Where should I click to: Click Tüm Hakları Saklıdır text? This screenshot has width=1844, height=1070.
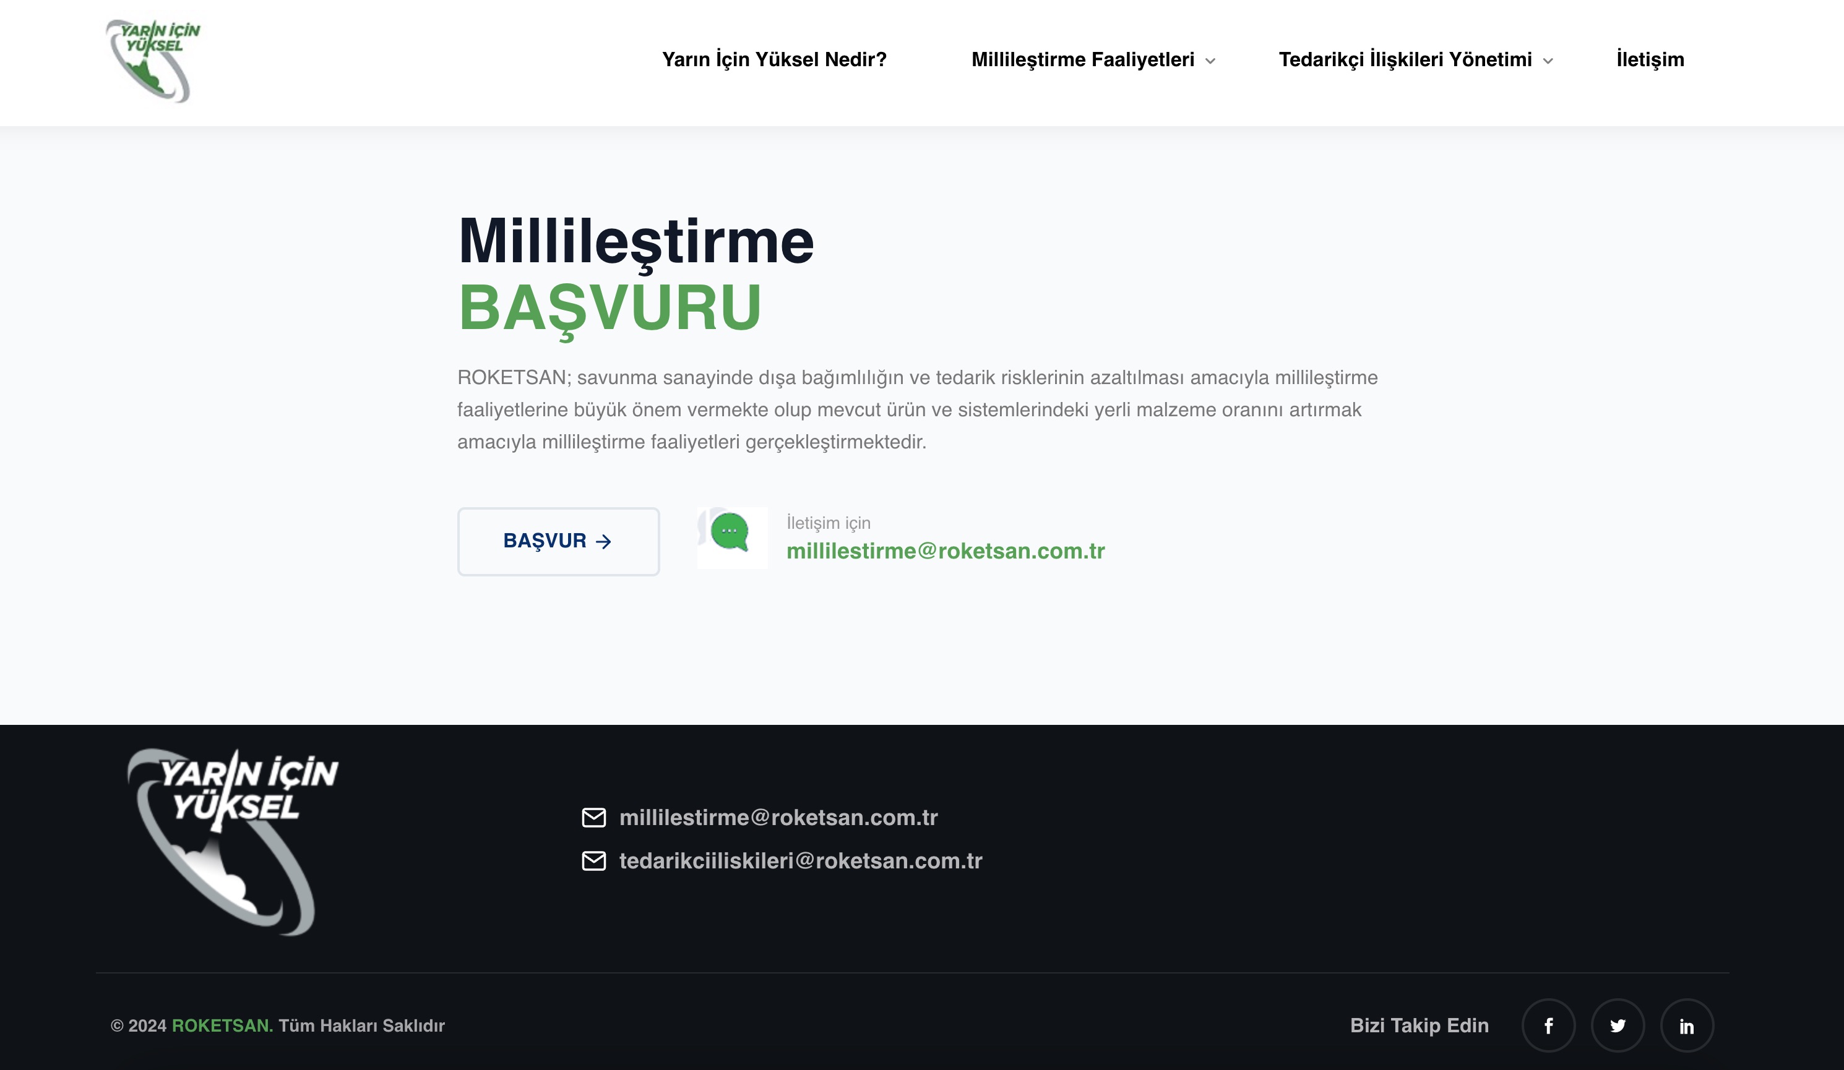tap(361, 1025)
